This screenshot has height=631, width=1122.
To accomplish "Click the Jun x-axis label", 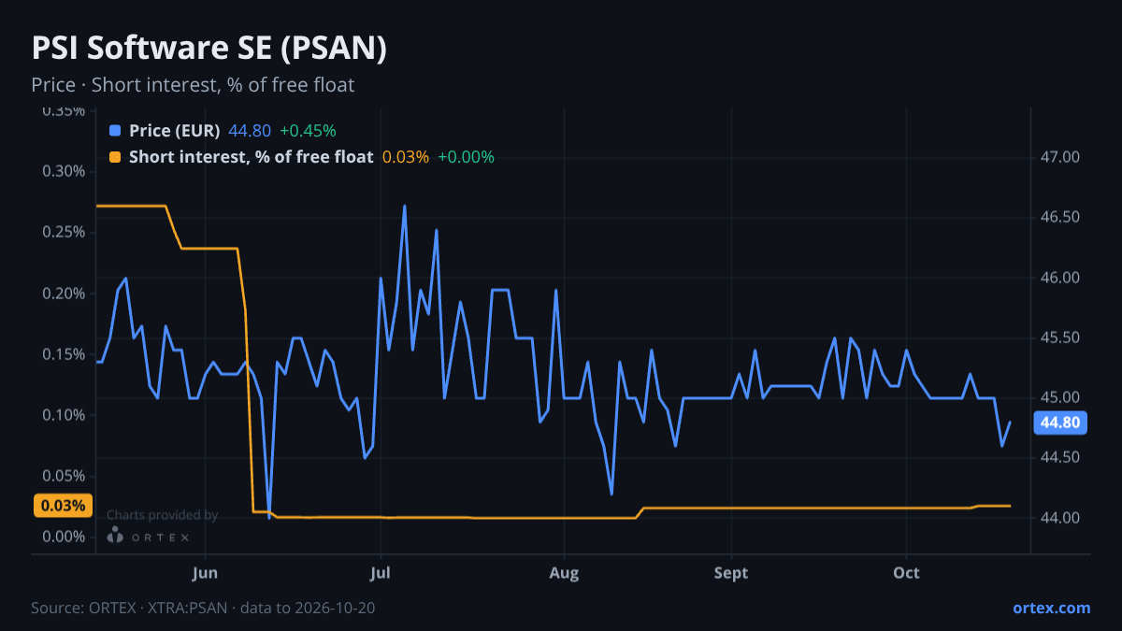I will click(x=205, y=573).
